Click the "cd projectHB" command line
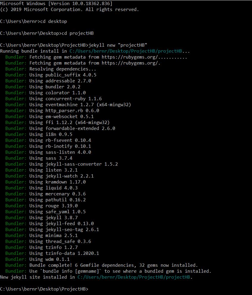 (x=47, y=33)
